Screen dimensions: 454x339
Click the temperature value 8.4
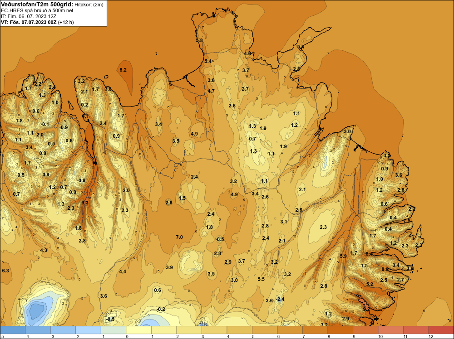369,254
